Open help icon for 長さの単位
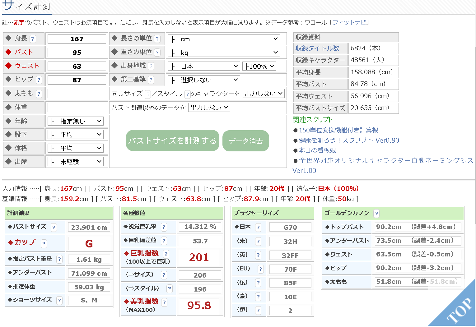Viewport: 476px width, 327px height. coord(157,39)
